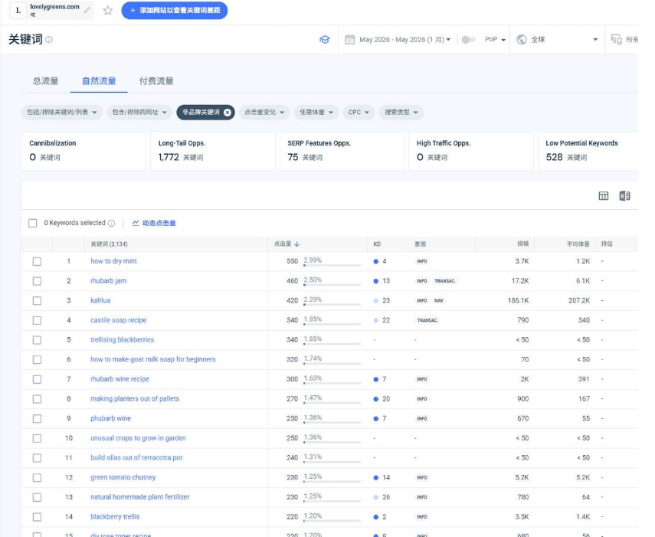Viewport: 655px width, 537px height.
Task: Open the calendar date picker icon
Action: [349, 40]
